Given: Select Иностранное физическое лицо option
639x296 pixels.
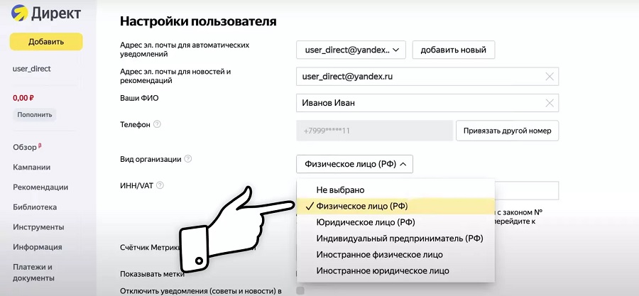Looking at the screenshot, I should (x=395, y=255).
